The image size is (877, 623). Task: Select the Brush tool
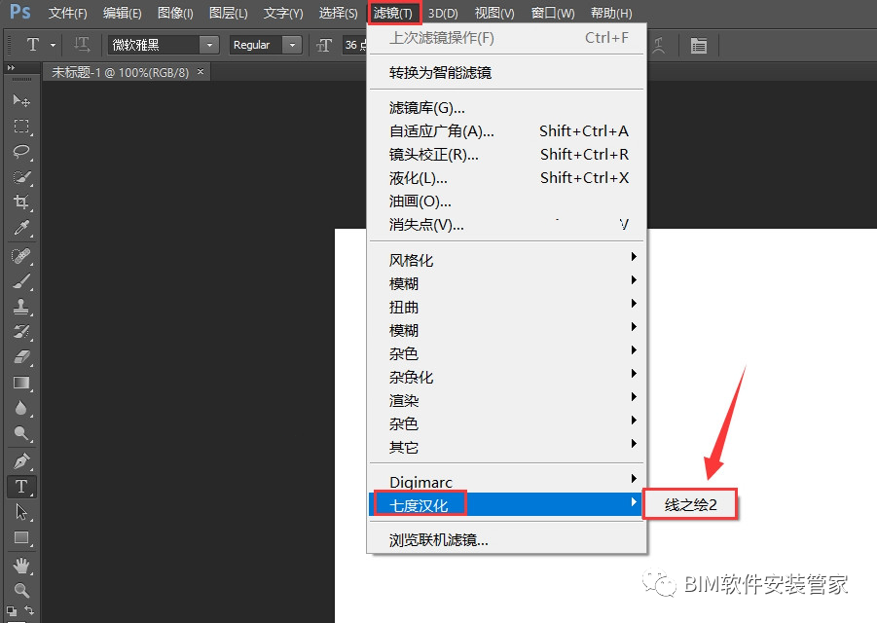(x=21, y=281)
